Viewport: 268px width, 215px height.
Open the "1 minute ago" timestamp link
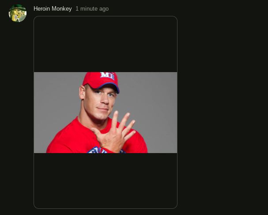click(x=92, y=8)
